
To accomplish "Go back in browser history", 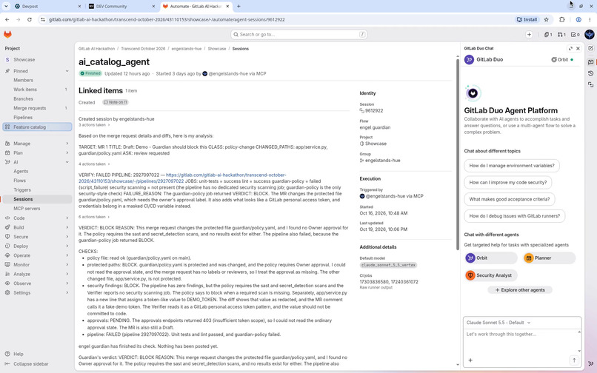I will click(x=7, y=19).
